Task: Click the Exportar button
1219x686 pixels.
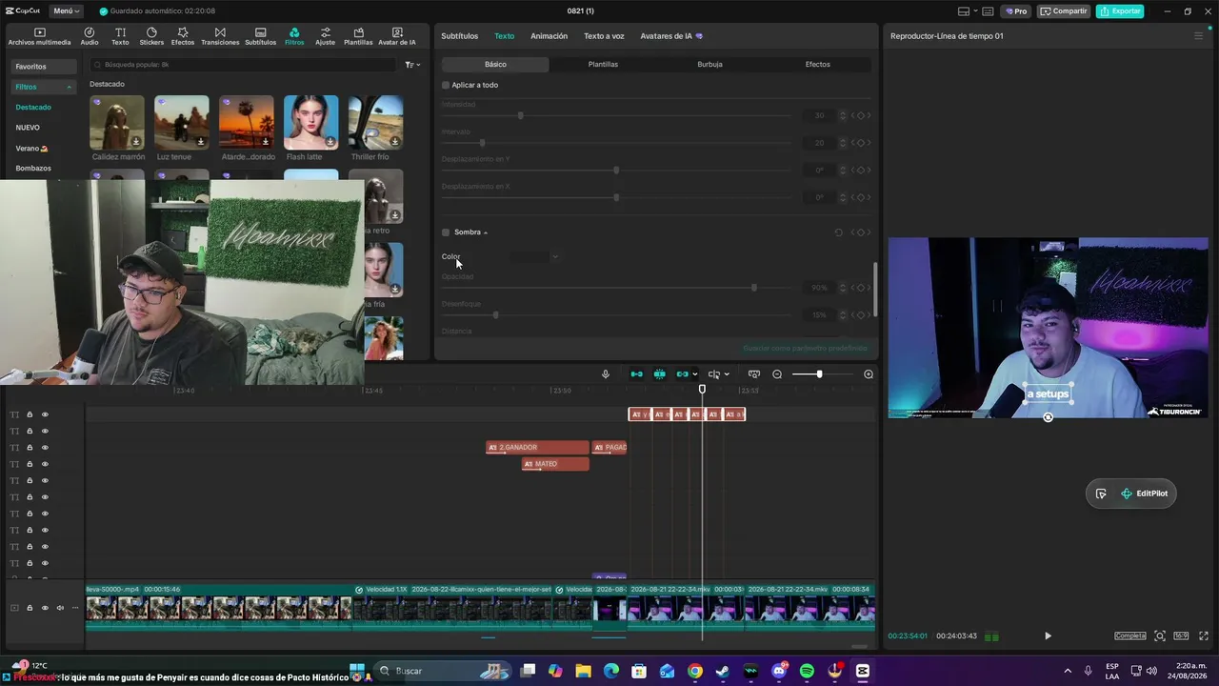Action: (1120, 11)
